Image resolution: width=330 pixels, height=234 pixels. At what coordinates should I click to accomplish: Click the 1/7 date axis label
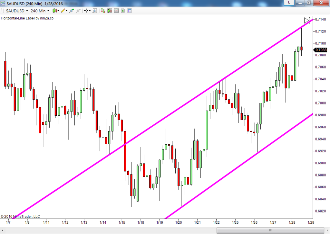[x=8, y=222]
